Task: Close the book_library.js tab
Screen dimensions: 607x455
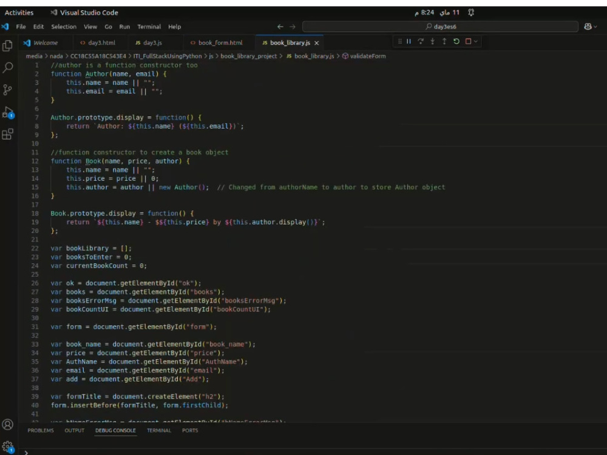Action: tap(317, 43)
